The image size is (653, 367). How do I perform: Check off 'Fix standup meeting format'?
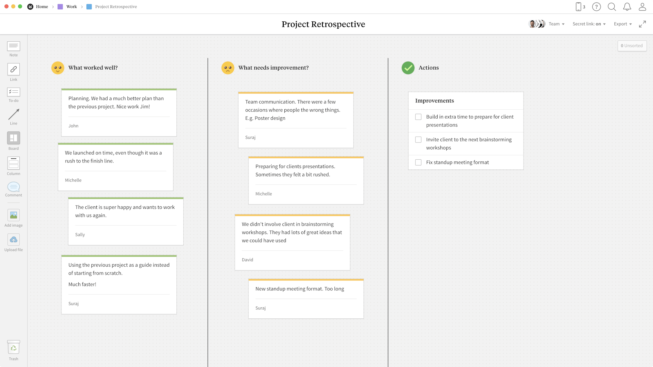(418, 162)
